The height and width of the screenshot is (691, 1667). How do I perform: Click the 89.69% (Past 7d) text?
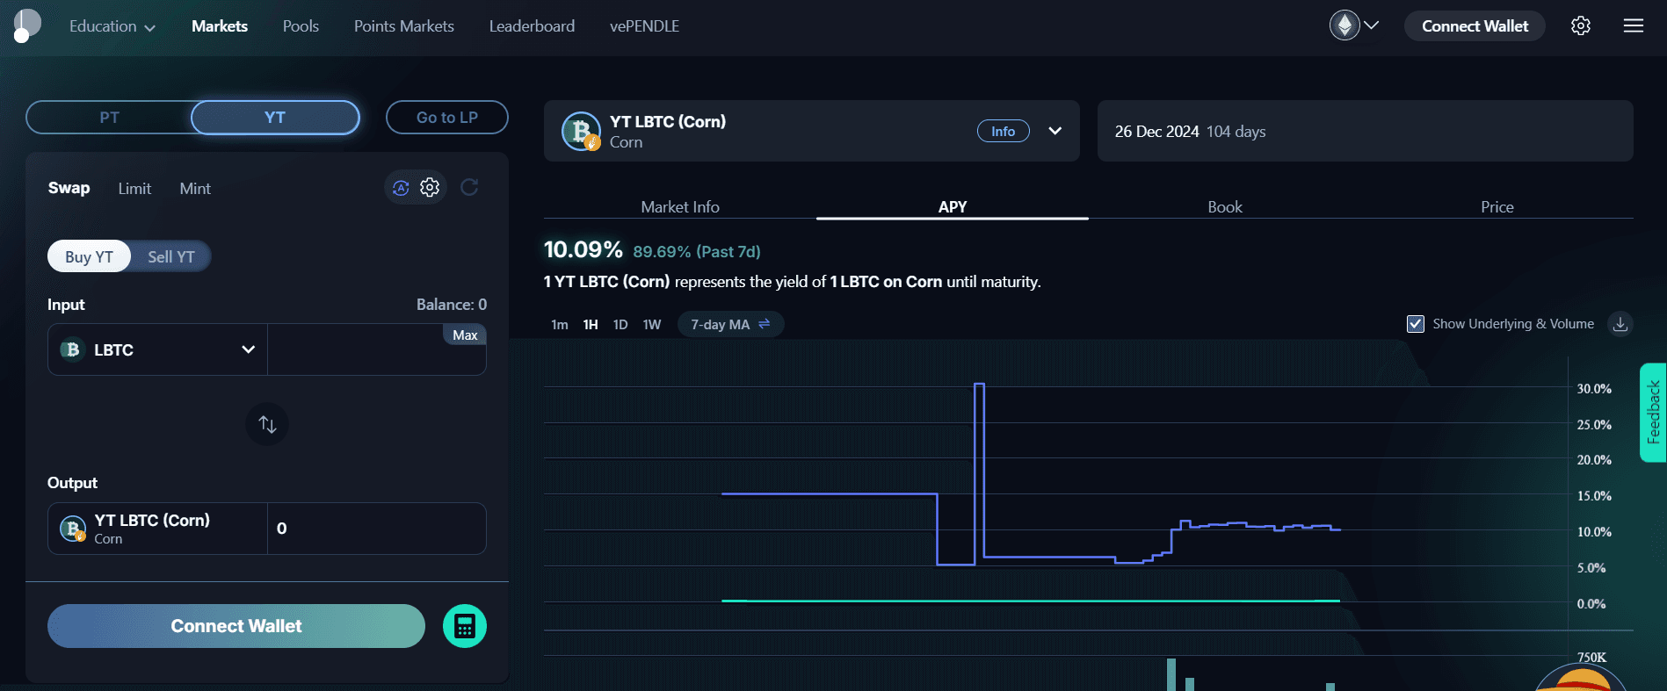click(697, 252)
